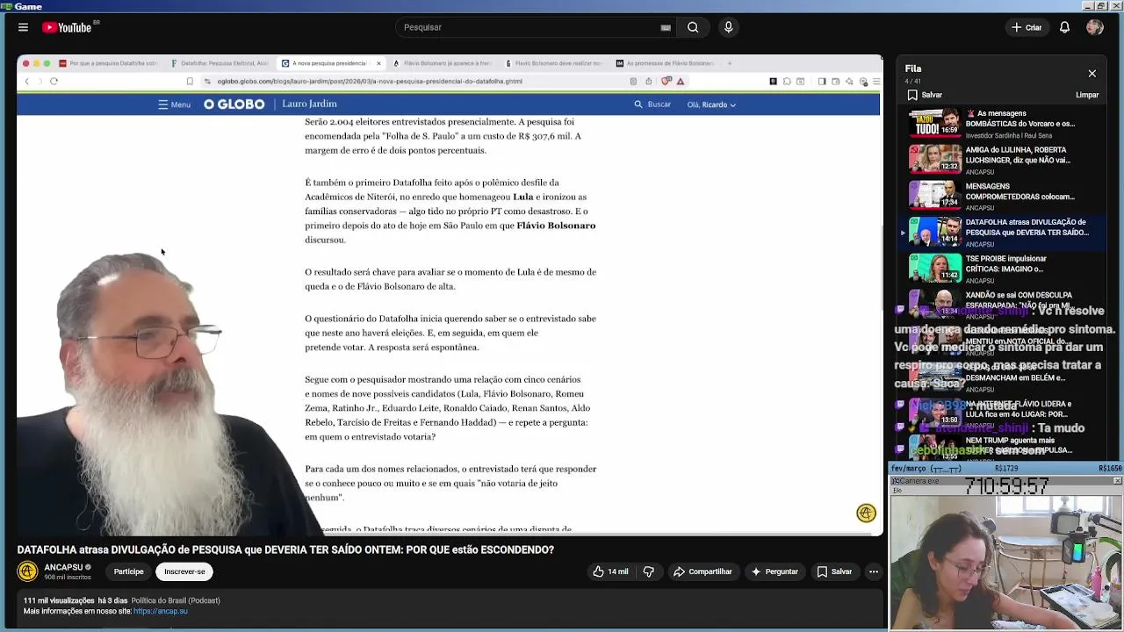Click the Game menu in OS bar
Viewport: 1124px width, 632px height.
point(28,6)
